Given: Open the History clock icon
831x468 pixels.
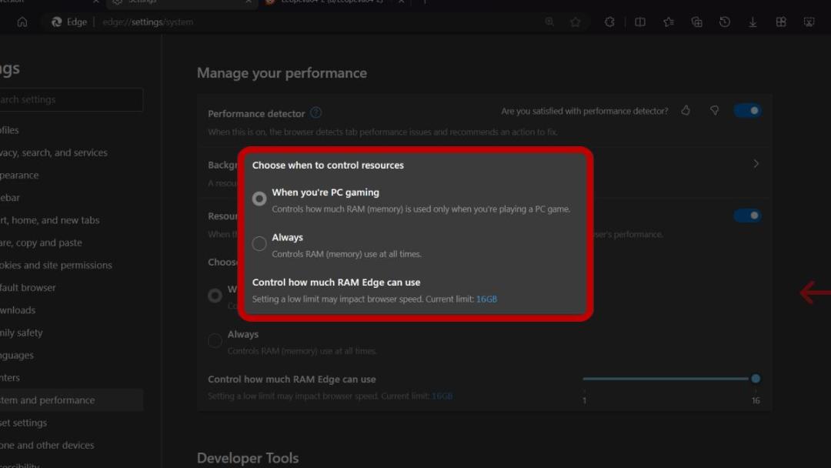Looking at the screenshot, I should click(725, 22).
